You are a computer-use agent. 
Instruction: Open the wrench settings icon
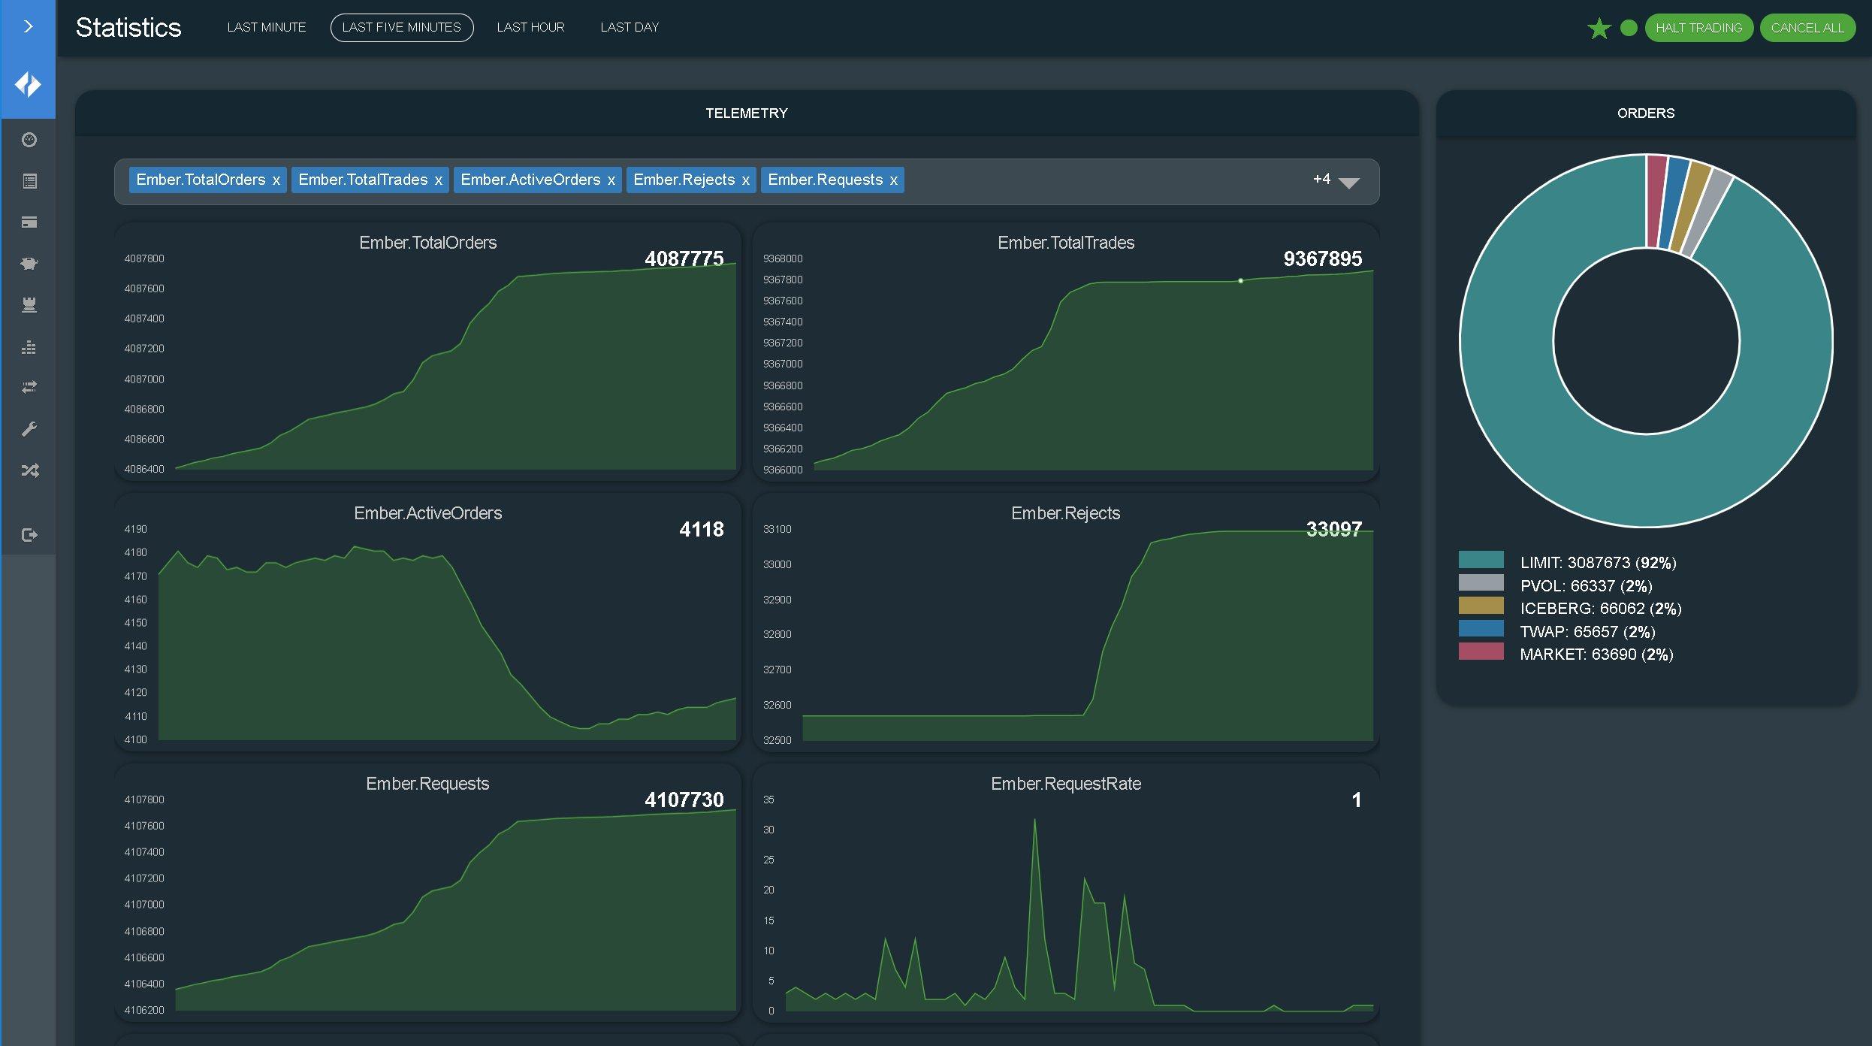tap(29, 428)
